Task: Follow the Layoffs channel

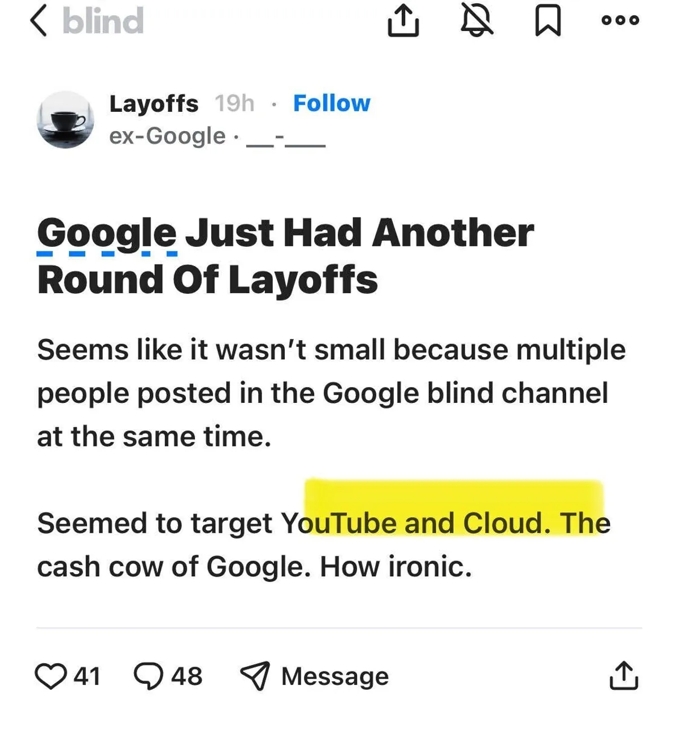Action: (x=332, y=103)
